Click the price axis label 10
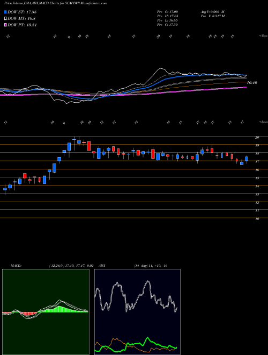 pos(257,219)
